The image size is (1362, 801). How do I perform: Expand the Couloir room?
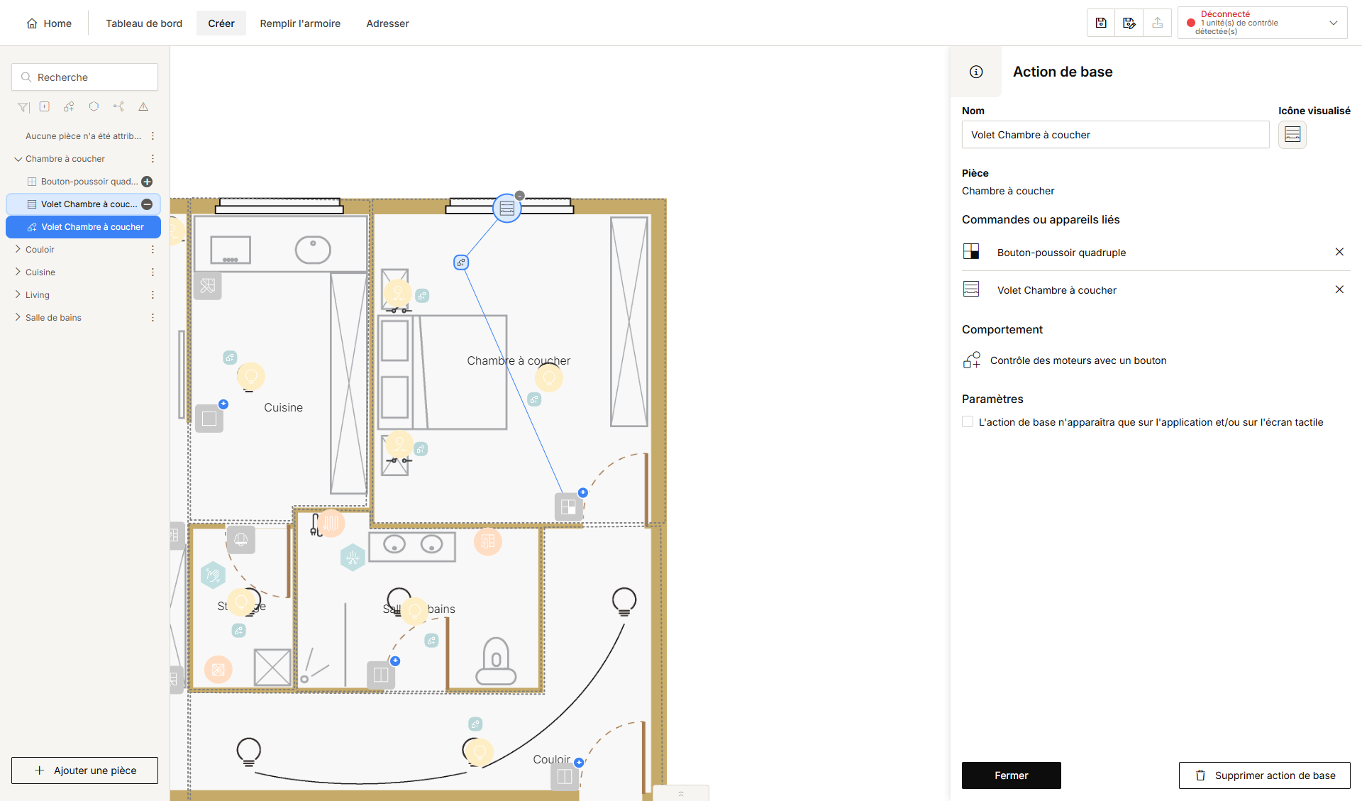tap(18, 250)
